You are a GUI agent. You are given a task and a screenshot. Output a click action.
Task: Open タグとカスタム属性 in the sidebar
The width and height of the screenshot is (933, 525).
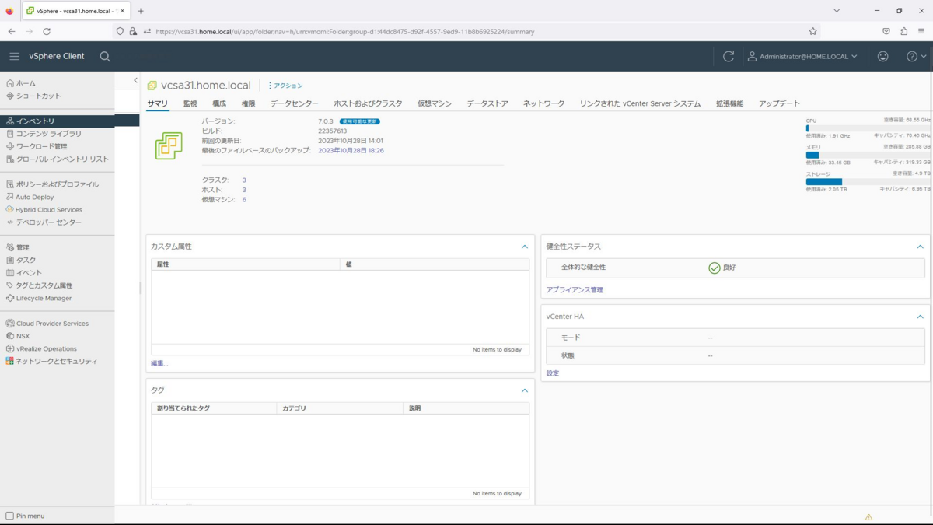[x=39, y=285]
